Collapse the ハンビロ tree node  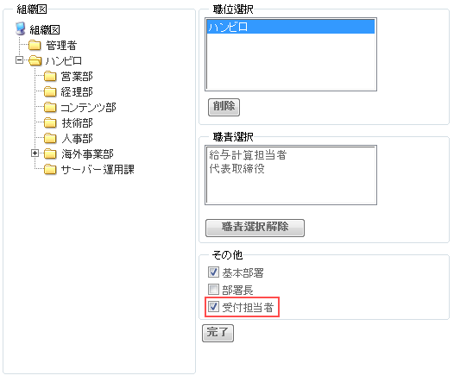tap(19, 60)
